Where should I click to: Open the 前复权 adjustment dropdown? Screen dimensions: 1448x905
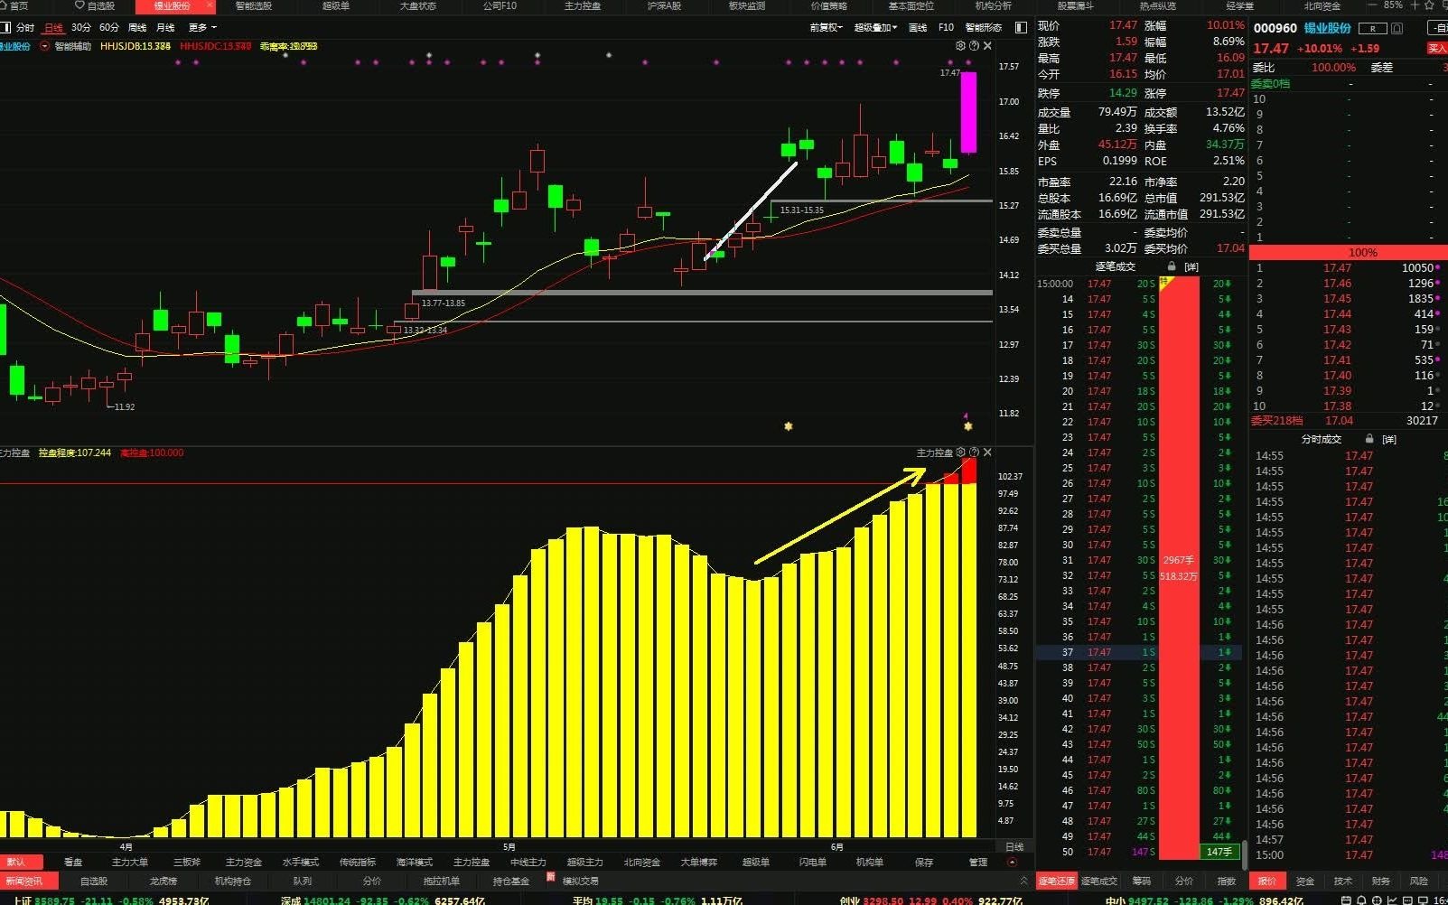(x=827, y=28)
